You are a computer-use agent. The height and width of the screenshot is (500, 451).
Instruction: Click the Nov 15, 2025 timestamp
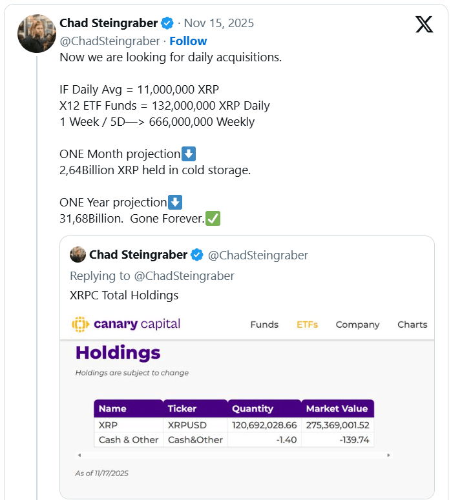pos(219,23)
